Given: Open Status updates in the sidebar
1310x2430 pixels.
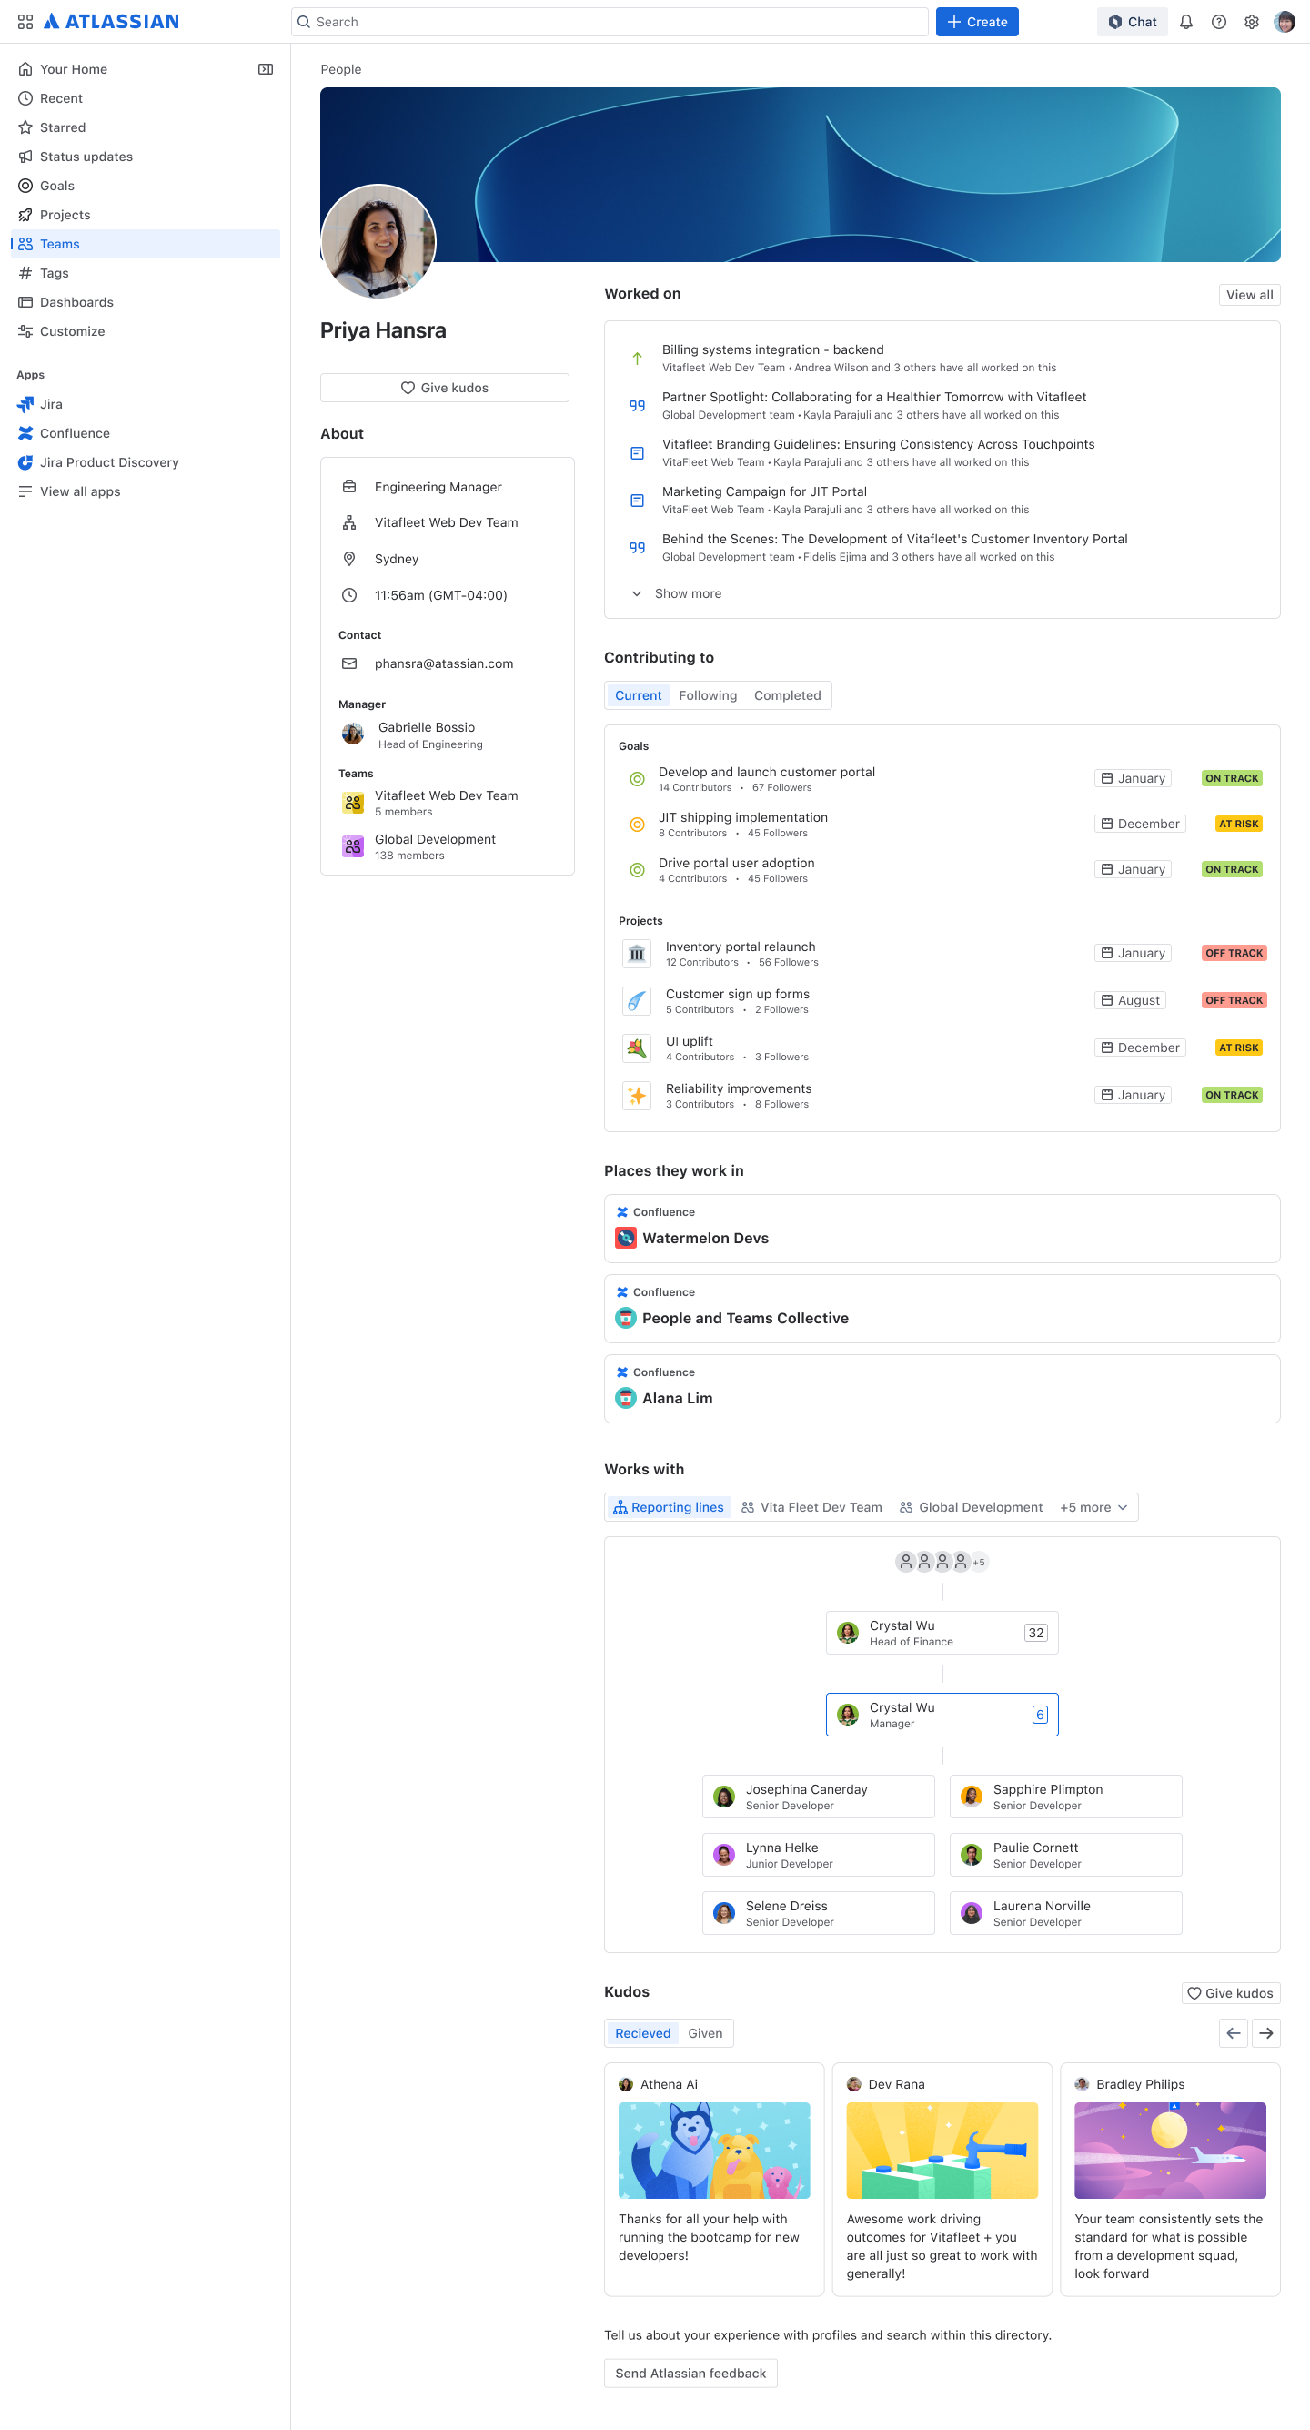Looking at the screenshot, I should point(146,157).
